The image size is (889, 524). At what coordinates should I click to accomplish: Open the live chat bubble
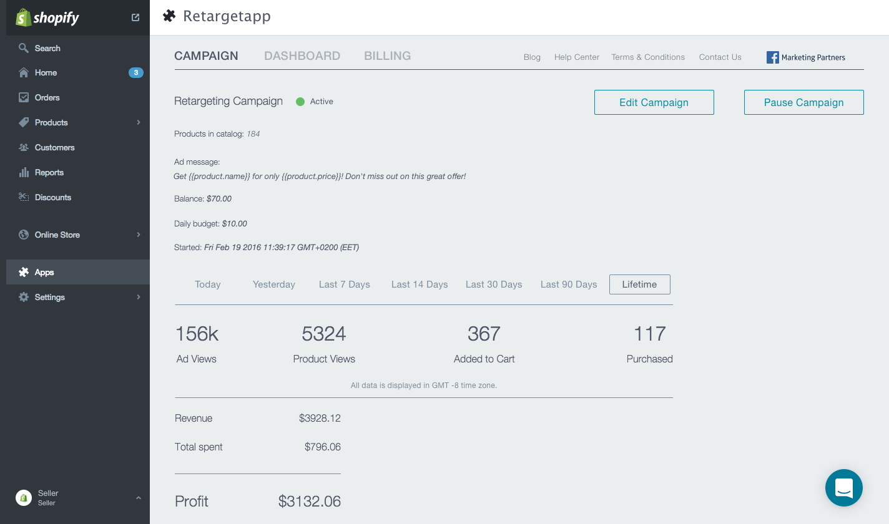pos(844,488)
